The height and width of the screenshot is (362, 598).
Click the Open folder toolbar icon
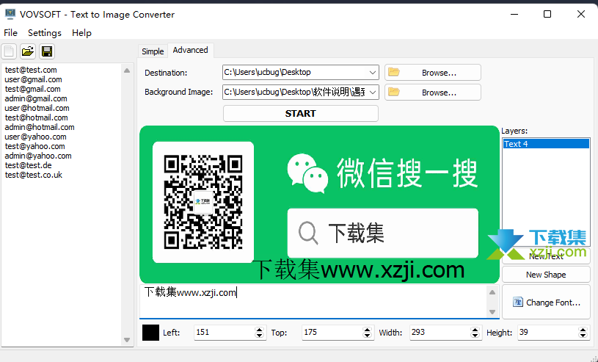[x=28, y=51]
